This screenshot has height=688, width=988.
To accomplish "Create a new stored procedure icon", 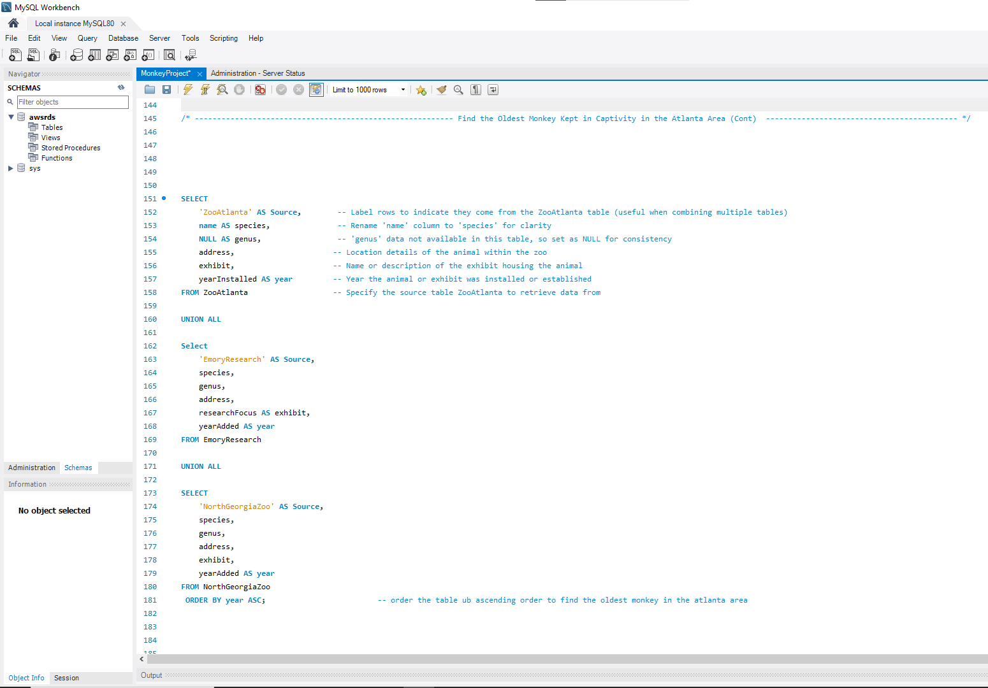I will click(x=130, y=55).
